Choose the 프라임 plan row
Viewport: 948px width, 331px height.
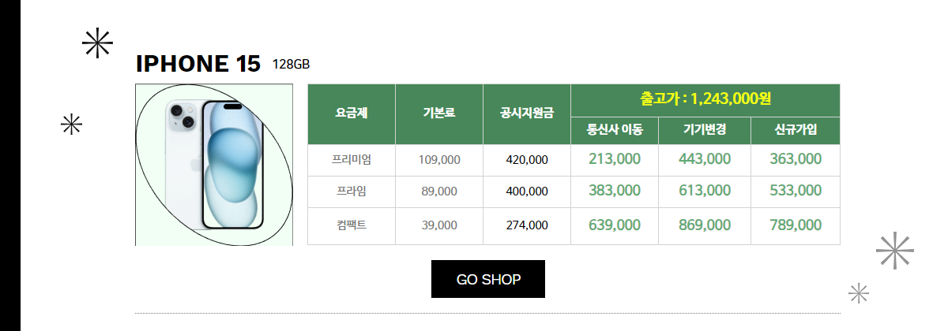(x=574, y=192)
